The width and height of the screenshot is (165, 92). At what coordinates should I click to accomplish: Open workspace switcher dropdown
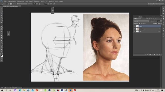coord(156,4)
